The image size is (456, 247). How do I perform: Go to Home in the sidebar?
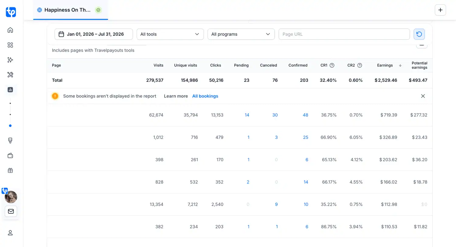pos(10,30)
